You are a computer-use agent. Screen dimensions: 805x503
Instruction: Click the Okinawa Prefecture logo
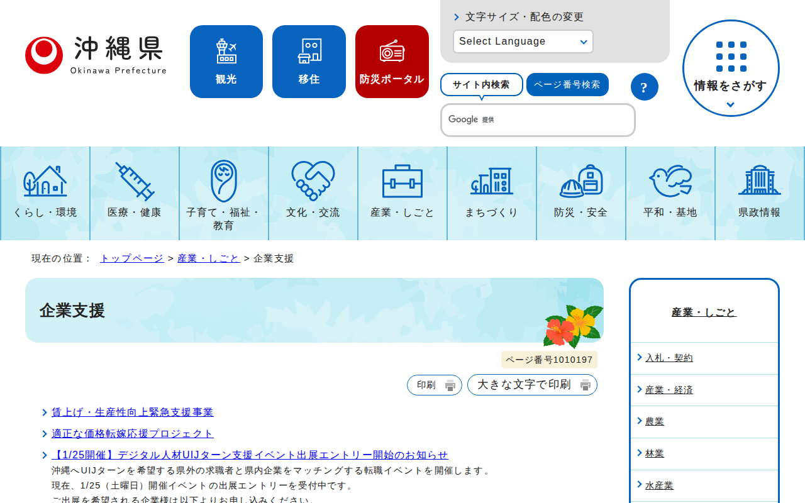pos(94,53)
